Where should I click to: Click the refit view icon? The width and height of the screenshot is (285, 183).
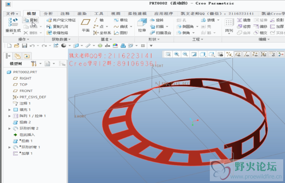(168, 54)
